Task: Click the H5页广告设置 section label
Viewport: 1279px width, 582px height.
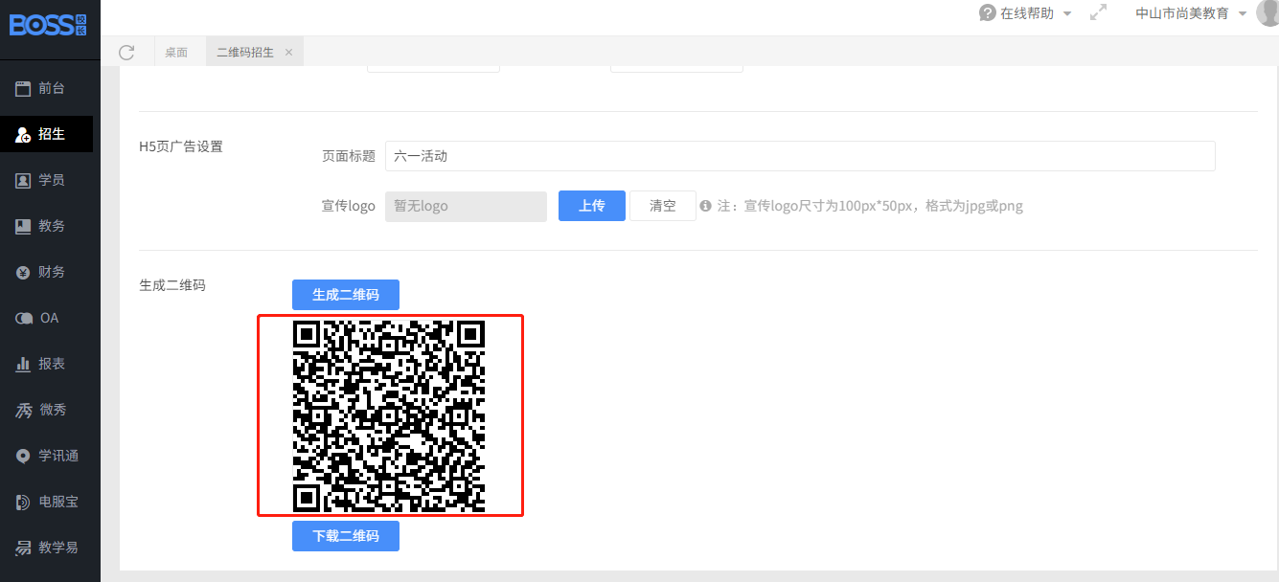Action: (181, 146)
